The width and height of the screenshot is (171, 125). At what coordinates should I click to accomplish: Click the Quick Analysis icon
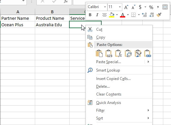tap(90, 103)
